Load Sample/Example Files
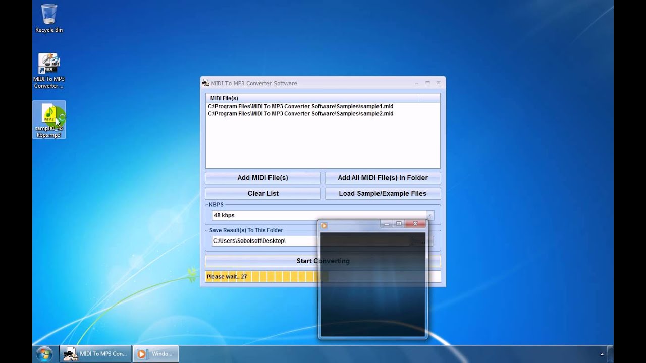 tap(383, 193)
